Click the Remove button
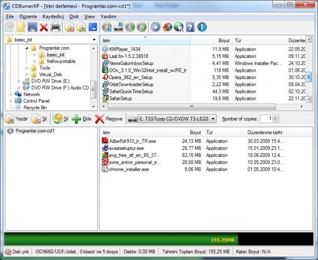The height and width of the screenshot is (260, 318). [109, 119]
